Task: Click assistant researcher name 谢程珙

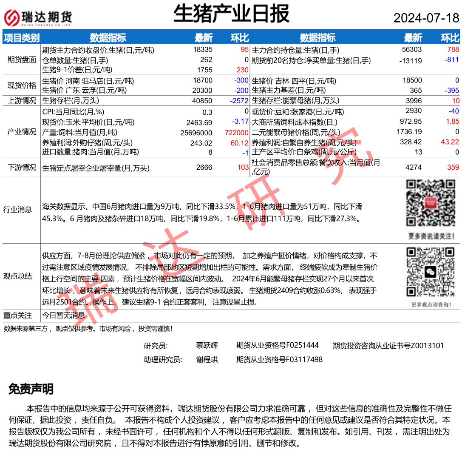Action: point(207,360)
